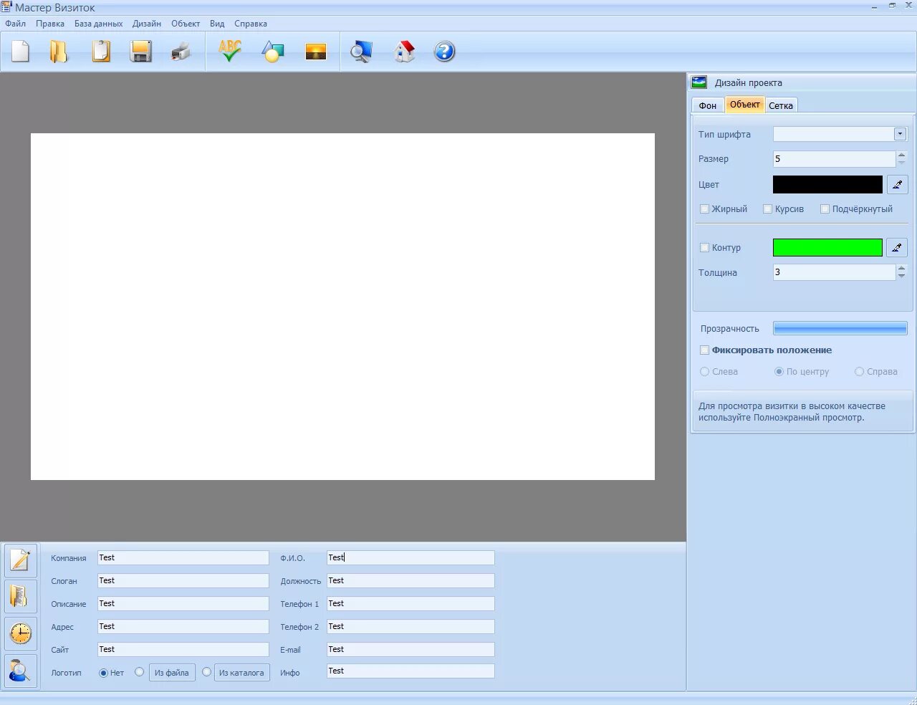
Task: Click the E-mail input field
Action: tap(411, 649)
